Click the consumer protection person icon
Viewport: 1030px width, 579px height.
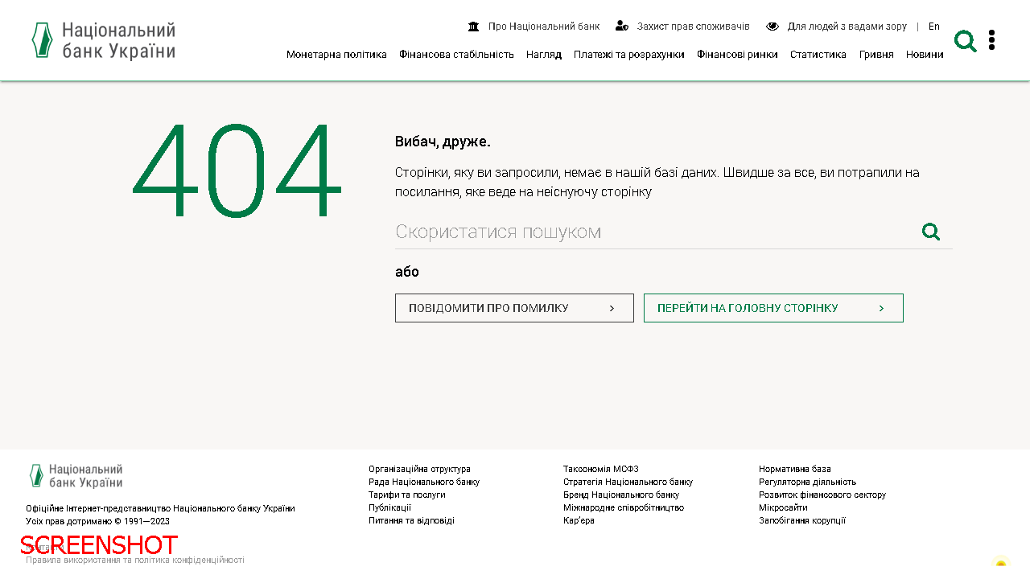[x=621, y=27]
